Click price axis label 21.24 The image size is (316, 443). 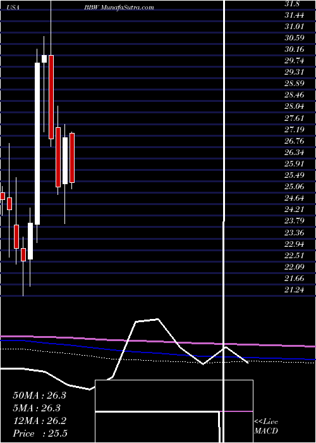pos(295,290)
